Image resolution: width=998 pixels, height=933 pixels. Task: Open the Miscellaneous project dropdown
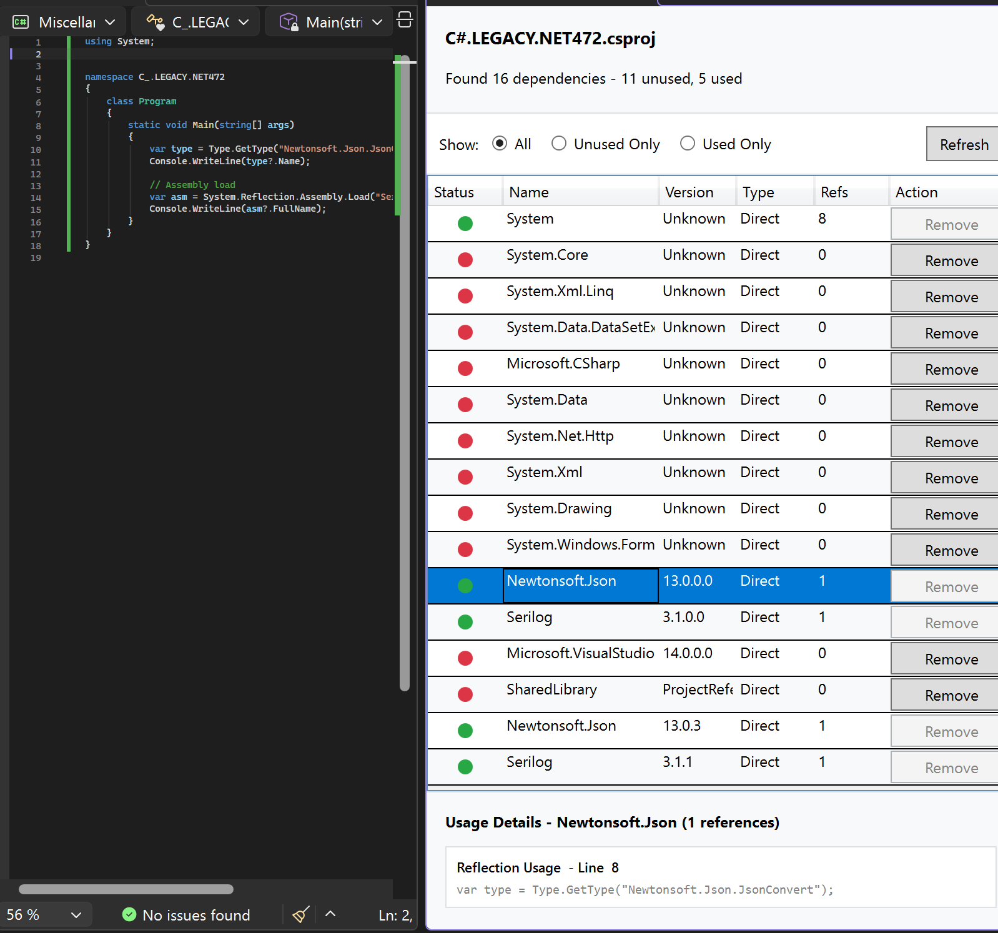tap(66, 22)
